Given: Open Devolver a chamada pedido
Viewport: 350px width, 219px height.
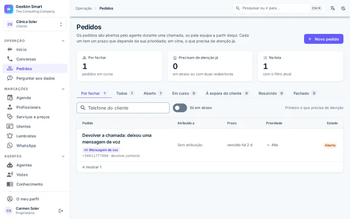Looking at the screenshot, I should 116,139.
